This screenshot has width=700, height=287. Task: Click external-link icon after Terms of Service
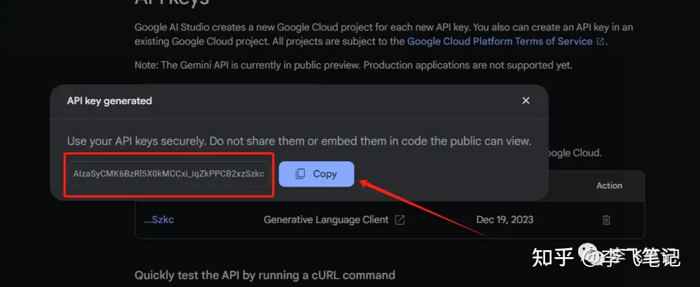(x=600, y=41)
